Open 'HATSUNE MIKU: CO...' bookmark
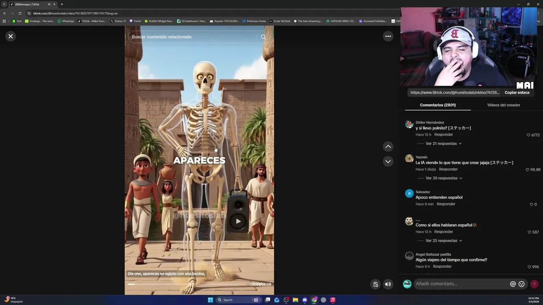Screen dimensions: 543x305 point(341,21)
